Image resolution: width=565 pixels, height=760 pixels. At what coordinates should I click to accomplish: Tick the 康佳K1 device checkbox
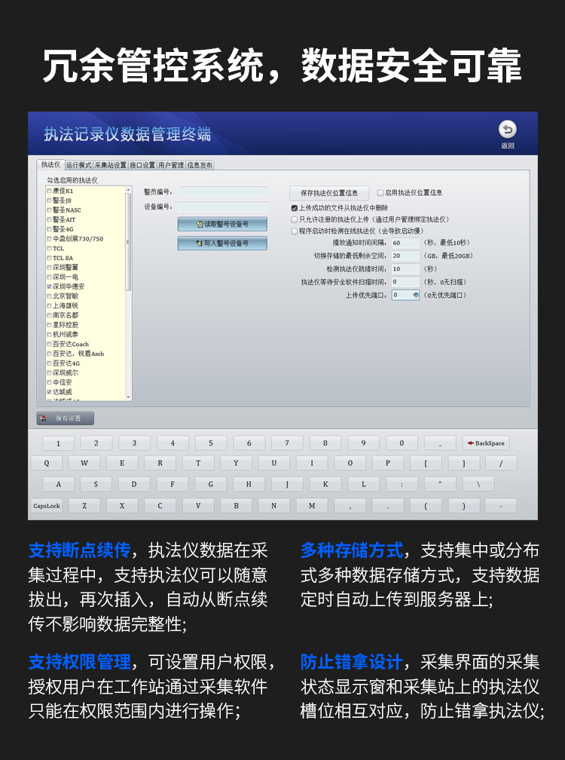click(49, 192)
